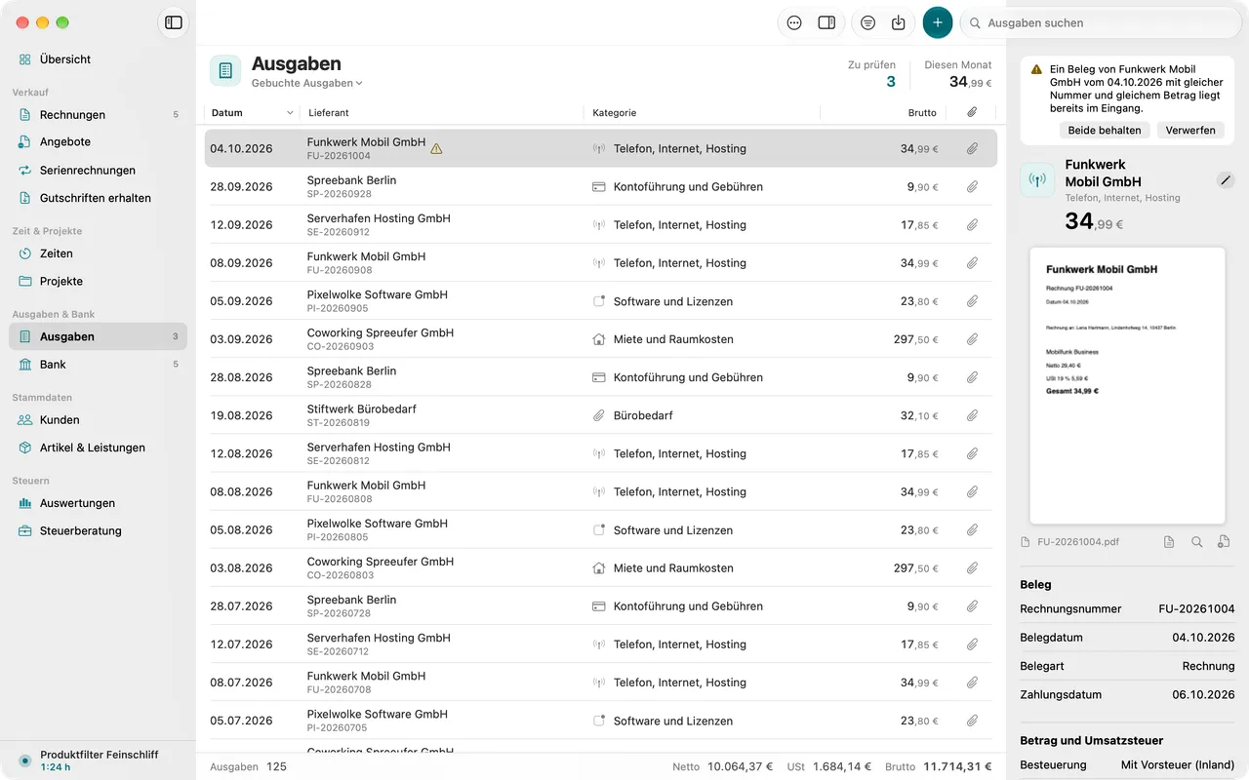
Task: Go to Rechnungen in the sidebar
Action: click(98, 115)
